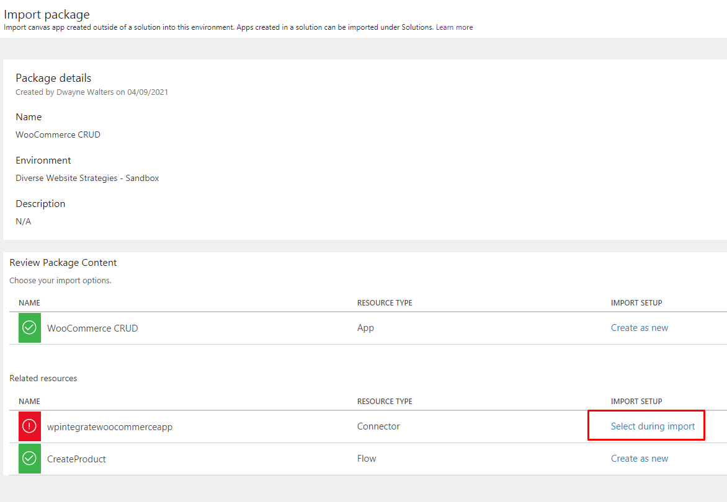
Task: Select the wpintegratewoocommerceapp connector name
Action: coord(109,427)
